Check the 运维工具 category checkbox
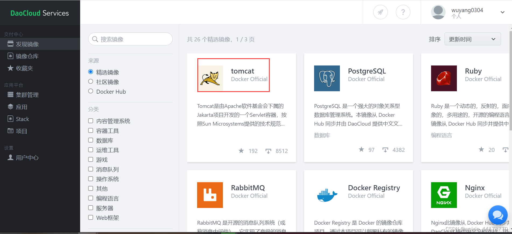This screenshot has height=234, width=512. click(x=91, y=150)
